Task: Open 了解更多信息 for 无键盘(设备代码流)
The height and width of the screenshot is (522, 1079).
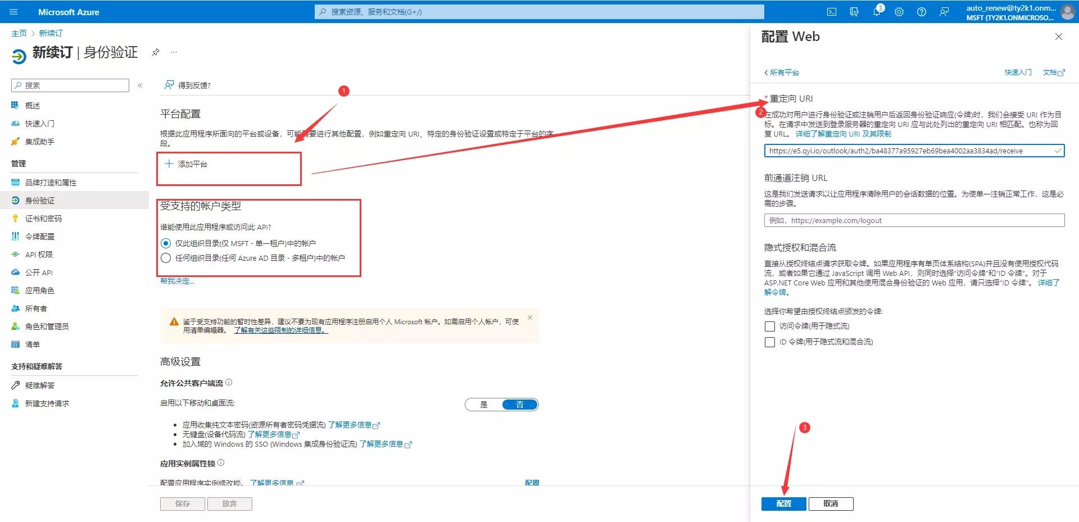Action: click(x=273, y=435)
